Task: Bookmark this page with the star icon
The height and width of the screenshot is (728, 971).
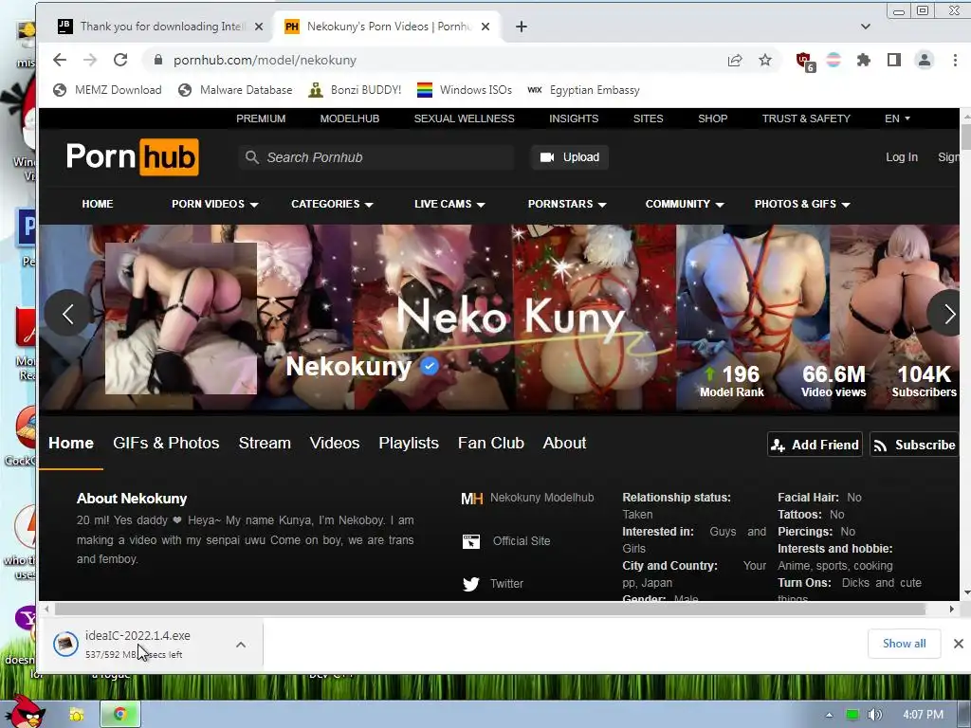Action: pos(765,60)
